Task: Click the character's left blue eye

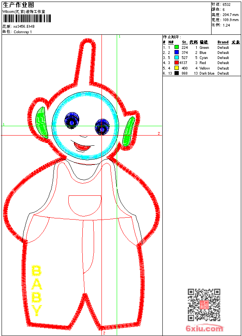Action: [72, 120]
